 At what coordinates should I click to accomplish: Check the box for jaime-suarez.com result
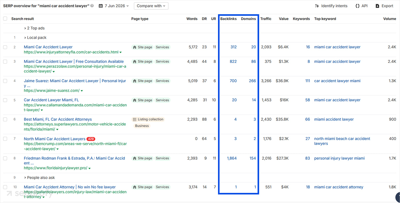(5, 81)
